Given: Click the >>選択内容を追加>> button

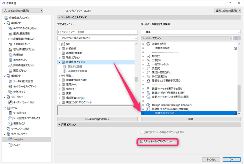Looking at the screenshot, I should click(97, 119).
